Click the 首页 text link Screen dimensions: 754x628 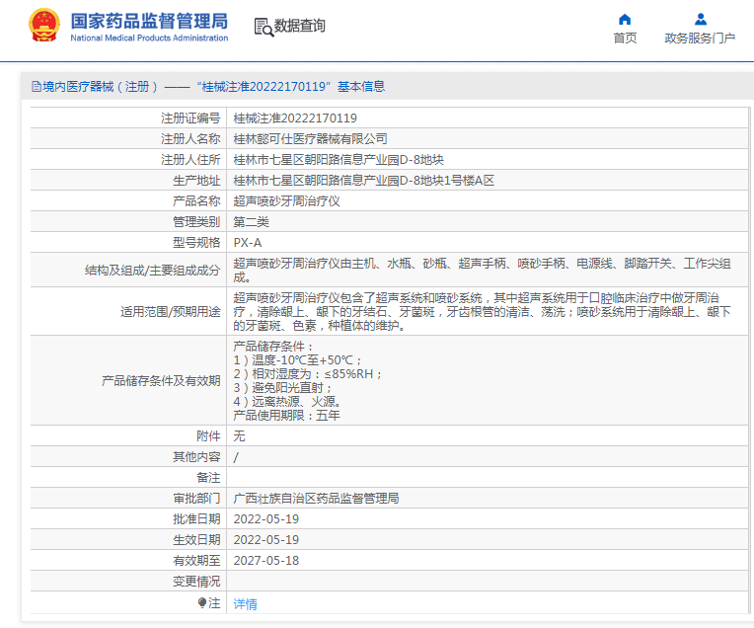625,39
